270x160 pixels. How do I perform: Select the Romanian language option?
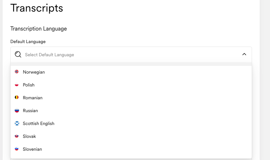pyautogui.click(x=131, y=98)
